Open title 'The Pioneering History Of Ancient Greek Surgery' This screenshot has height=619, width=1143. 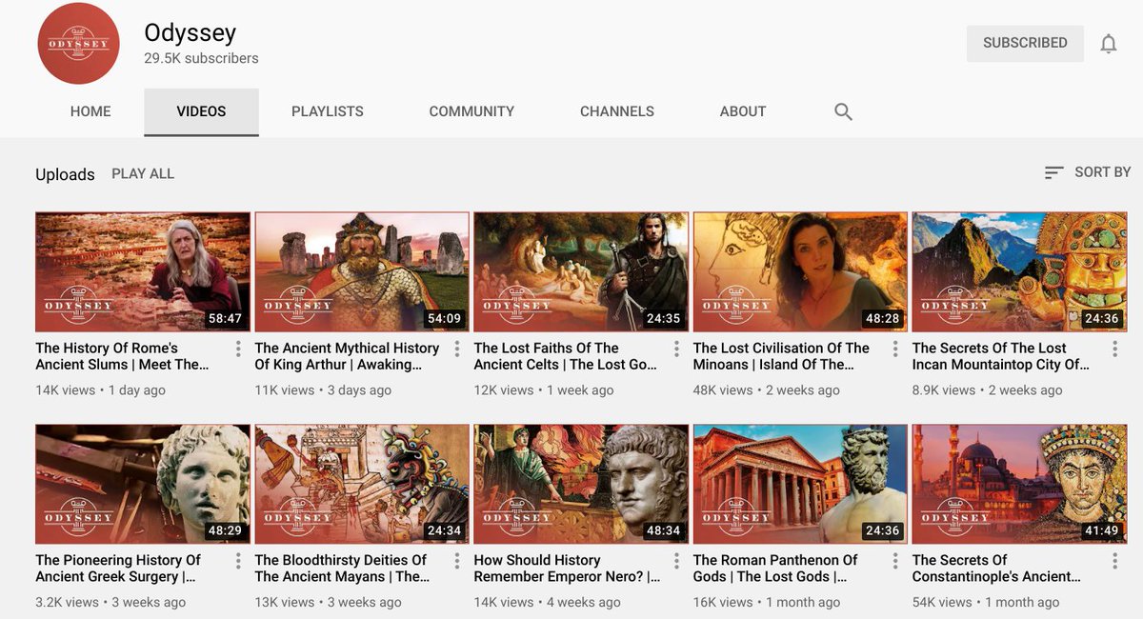118,569
